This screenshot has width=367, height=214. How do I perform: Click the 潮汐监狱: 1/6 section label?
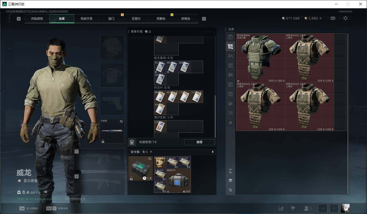tap(163, 117)
